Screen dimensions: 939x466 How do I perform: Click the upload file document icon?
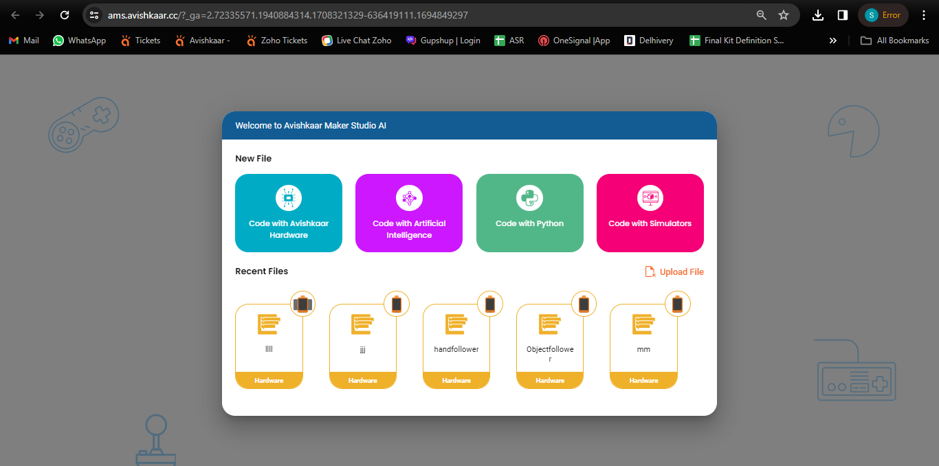tap(650, 271)
